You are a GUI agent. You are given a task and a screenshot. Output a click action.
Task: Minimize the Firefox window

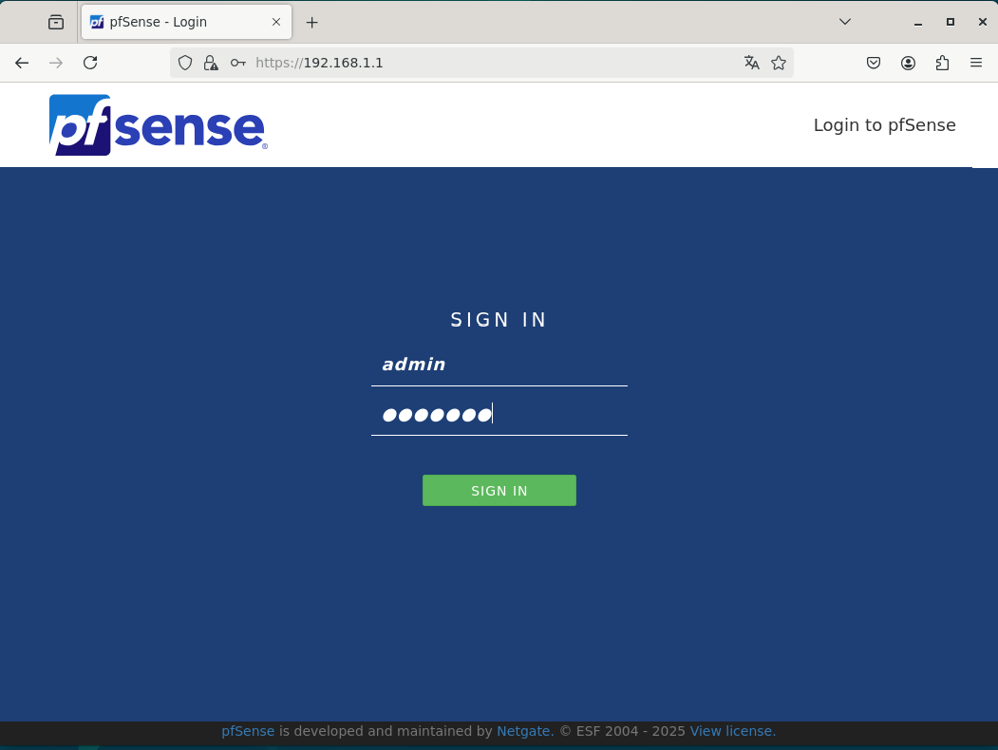(918, 22)
